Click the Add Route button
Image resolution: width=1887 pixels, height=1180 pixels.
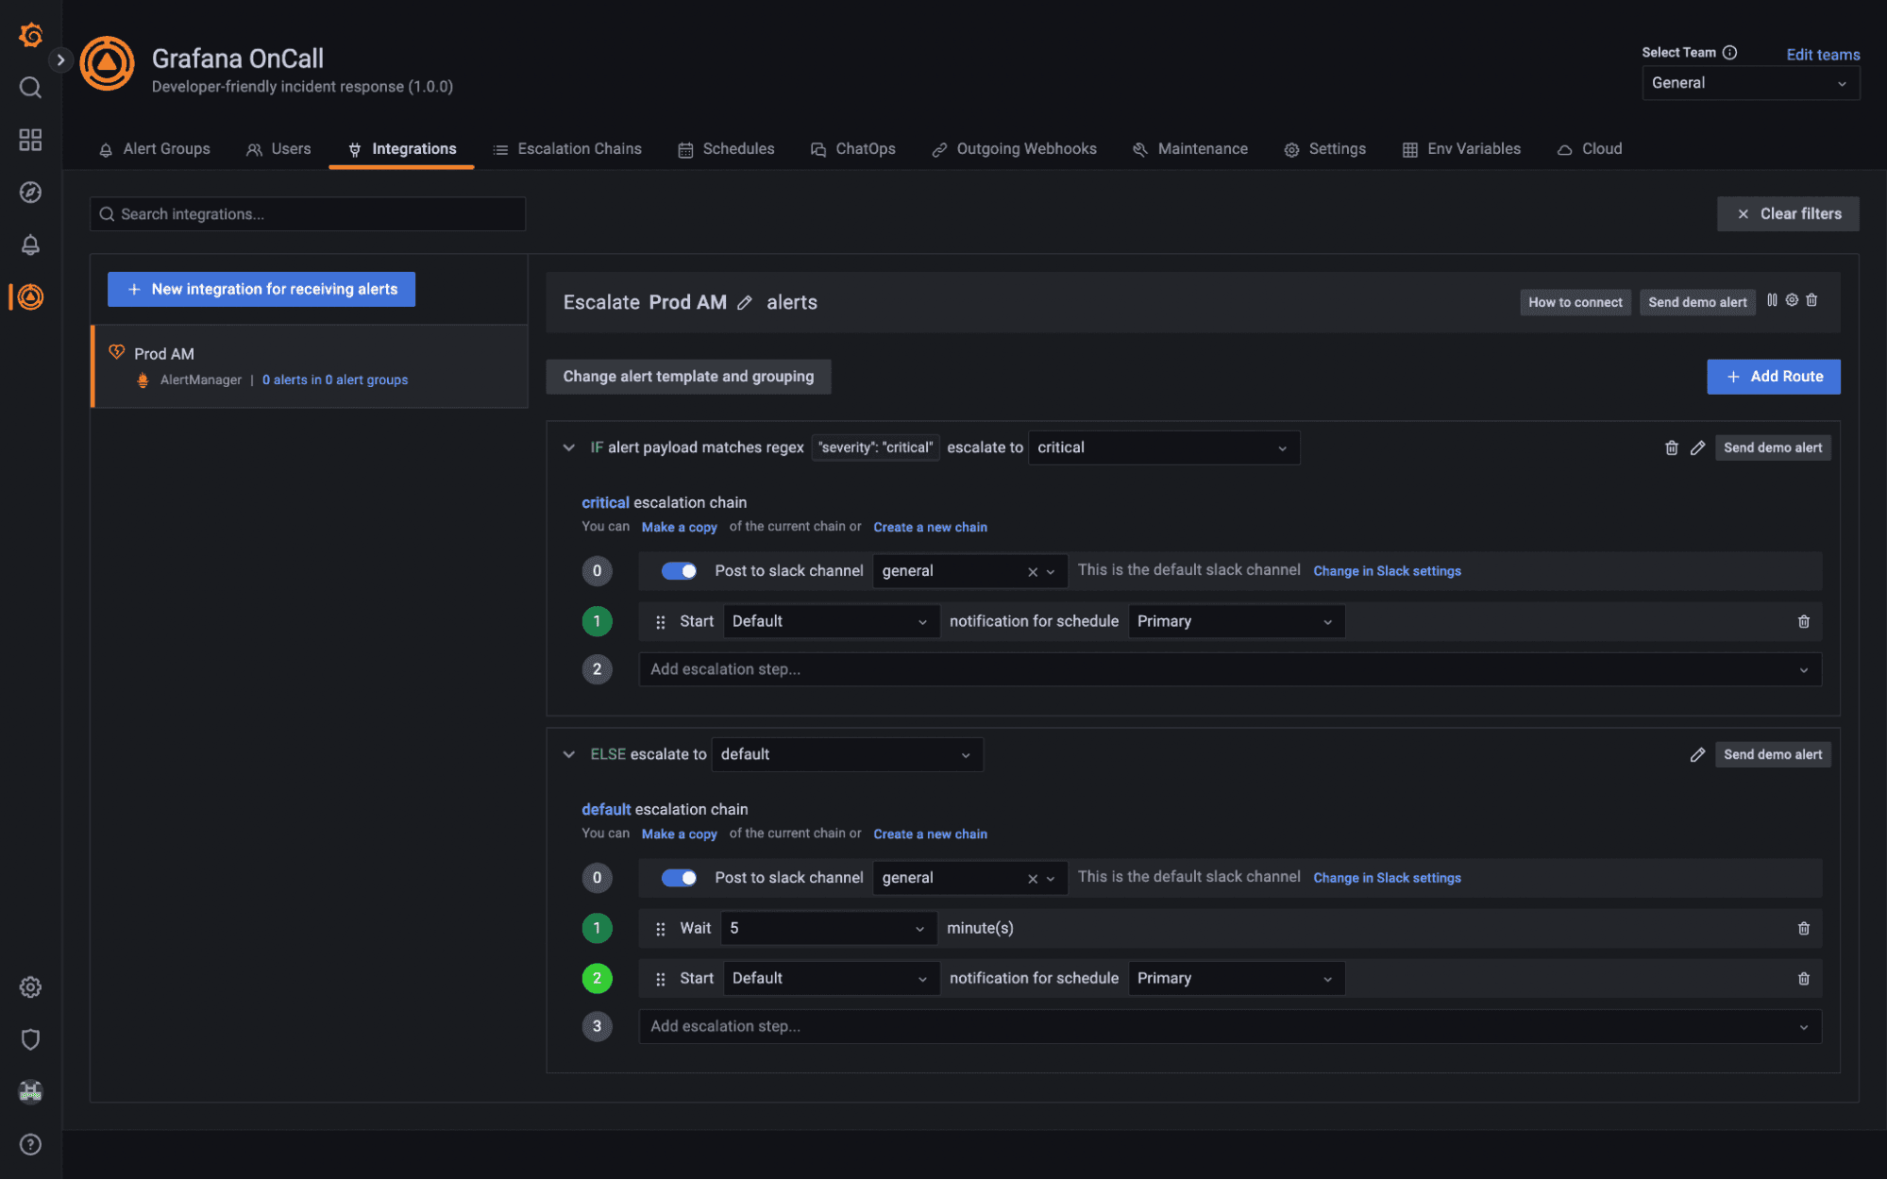point(1773,376)
